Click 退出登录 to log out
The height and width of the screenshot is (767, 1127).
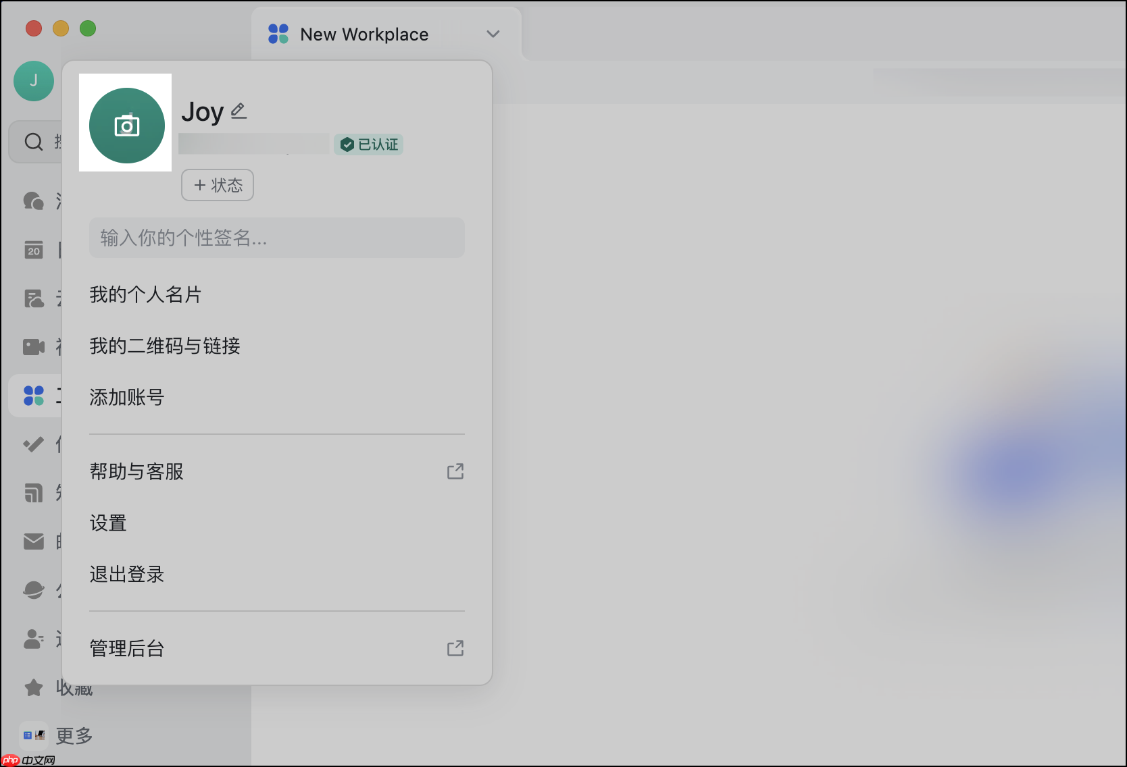[x=126, y=574]
